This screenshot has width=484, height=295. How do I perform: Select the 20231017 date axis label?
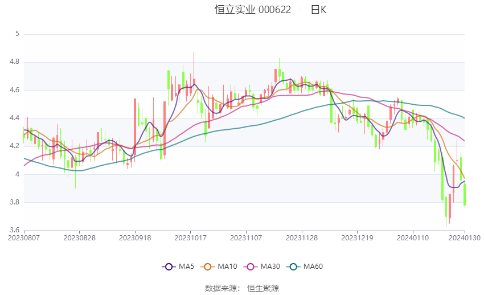click(190, 238)
